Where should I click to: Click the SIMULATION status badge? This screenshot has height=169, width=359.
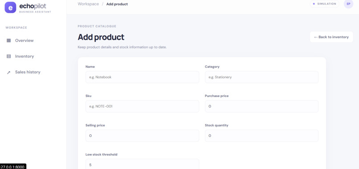(x=324, y=4)
